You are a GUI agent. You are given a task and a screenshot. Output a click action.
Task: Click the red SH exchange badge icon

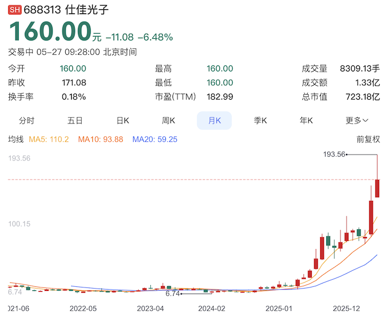coord(14,10)
